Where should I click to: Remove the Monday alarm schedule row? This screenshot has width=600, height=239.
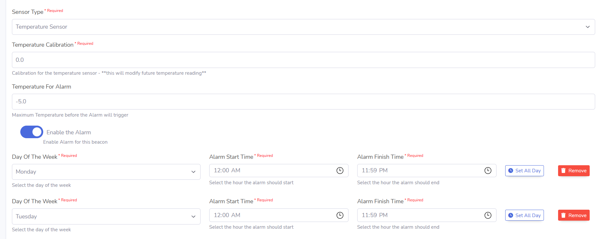[x=574, y=171]
